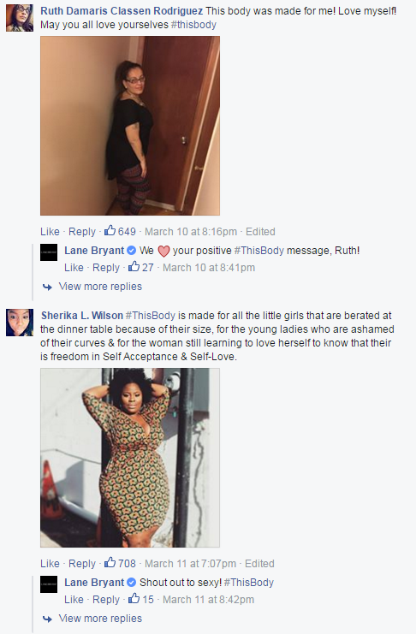Expand View more replies under Sherika's comment
Viewport: 416px width, 634px height.
[x=100, y=619]
